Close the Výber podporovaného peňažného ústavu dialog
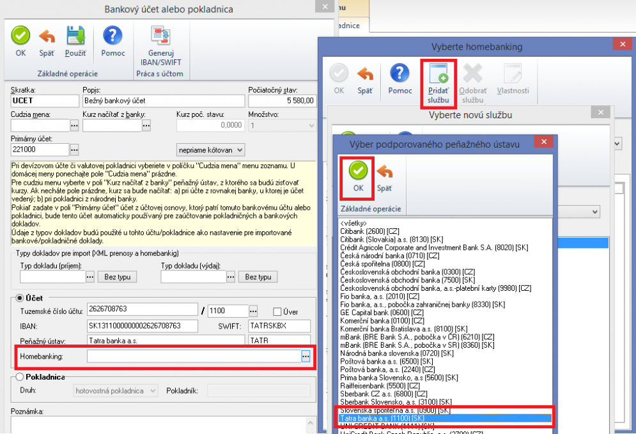This screenshot has height=434, width=636. [544, 141]
